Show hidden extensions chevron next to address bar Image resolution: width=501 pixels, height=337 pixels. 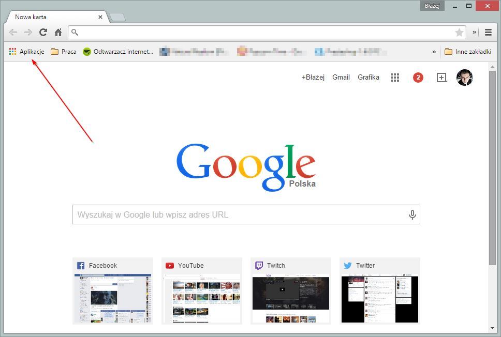pos(475,32)
